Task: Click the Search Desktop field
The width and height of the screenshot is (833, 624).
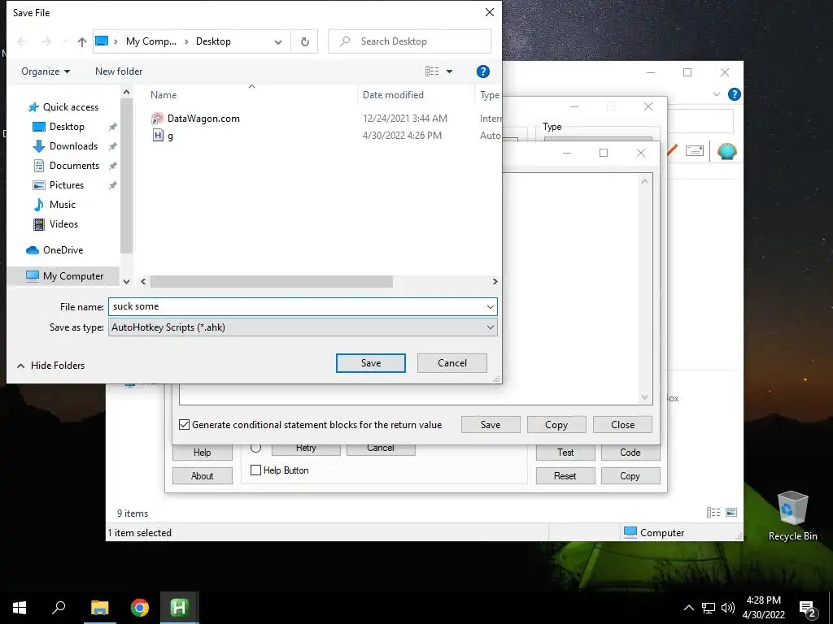Action: (x=410, y=41)
